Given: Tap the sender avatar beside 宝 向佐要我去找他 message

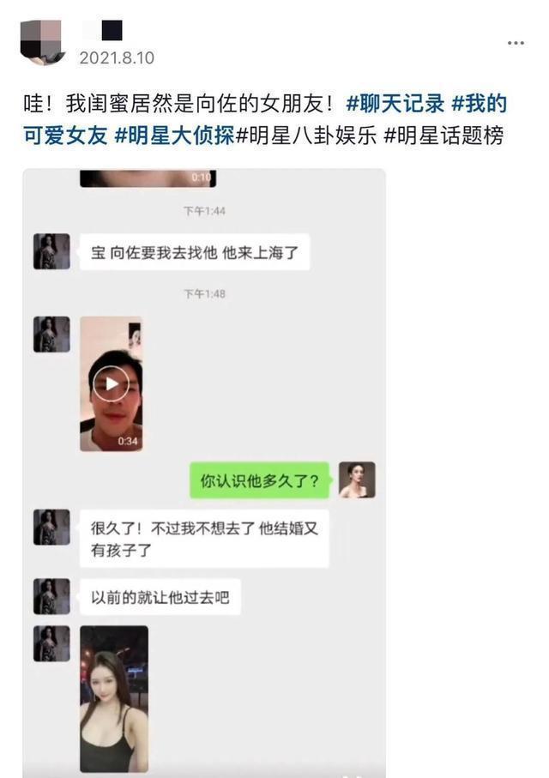Looking at the screenshot, I should [51, 251].
